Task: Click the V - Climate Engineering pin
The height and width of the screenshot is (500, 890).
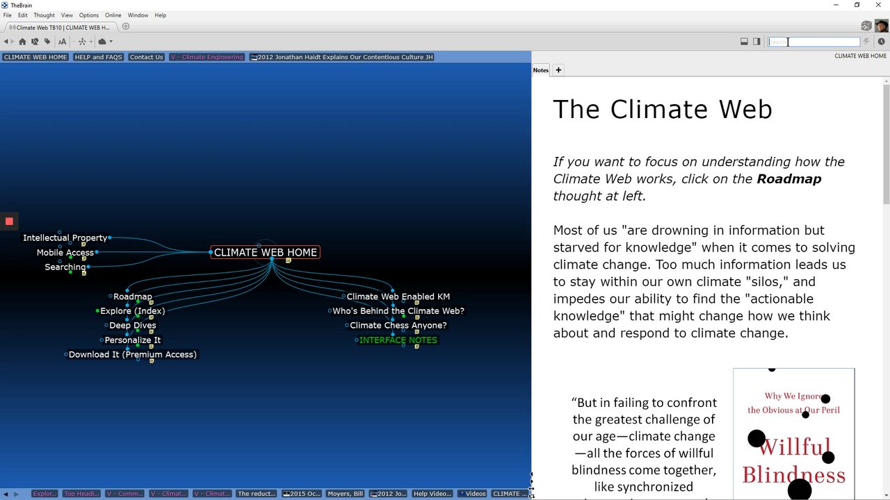Action: 207,57
